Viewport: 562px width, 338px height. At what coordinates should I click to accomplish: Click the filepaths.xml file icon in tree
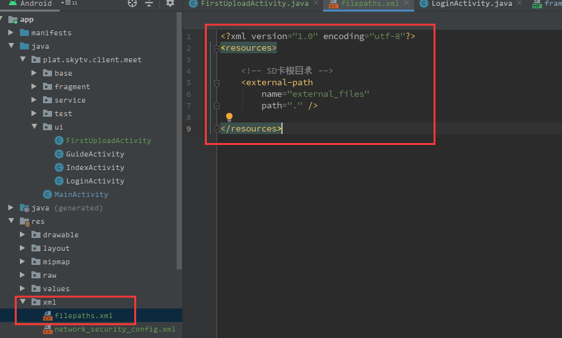(48, 316)
